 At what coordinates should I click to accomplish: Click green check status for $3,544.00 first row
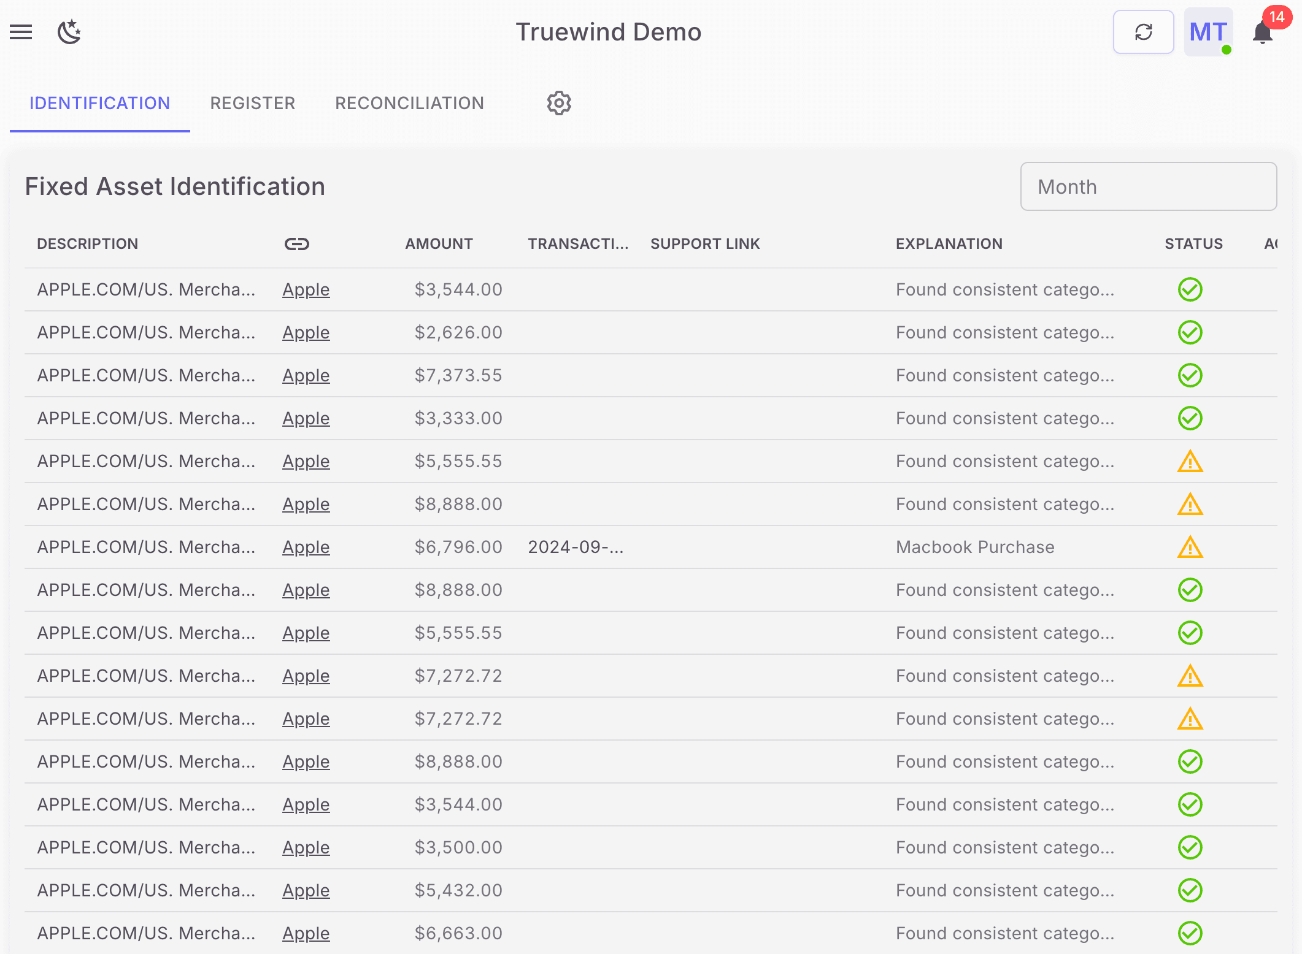tap(1190, 289)
